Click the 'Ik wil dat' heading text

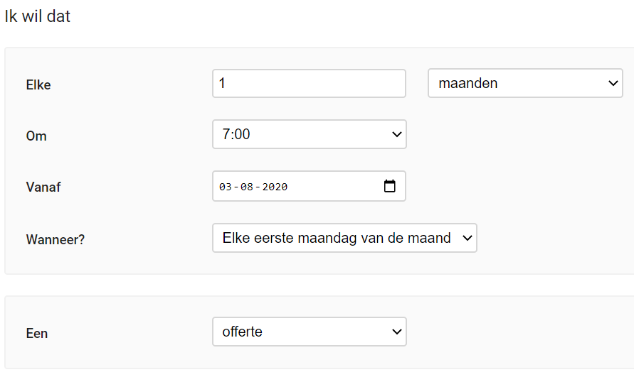[37, 16]
